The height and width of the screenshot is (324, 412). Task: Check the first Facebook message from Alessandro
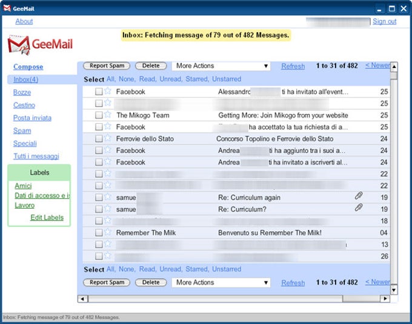pos(99,92)
